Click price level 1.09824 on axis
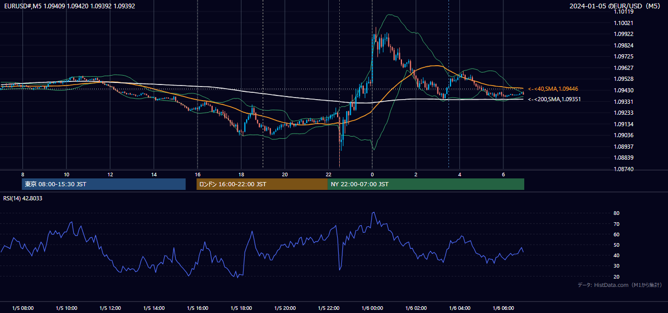 624,45
